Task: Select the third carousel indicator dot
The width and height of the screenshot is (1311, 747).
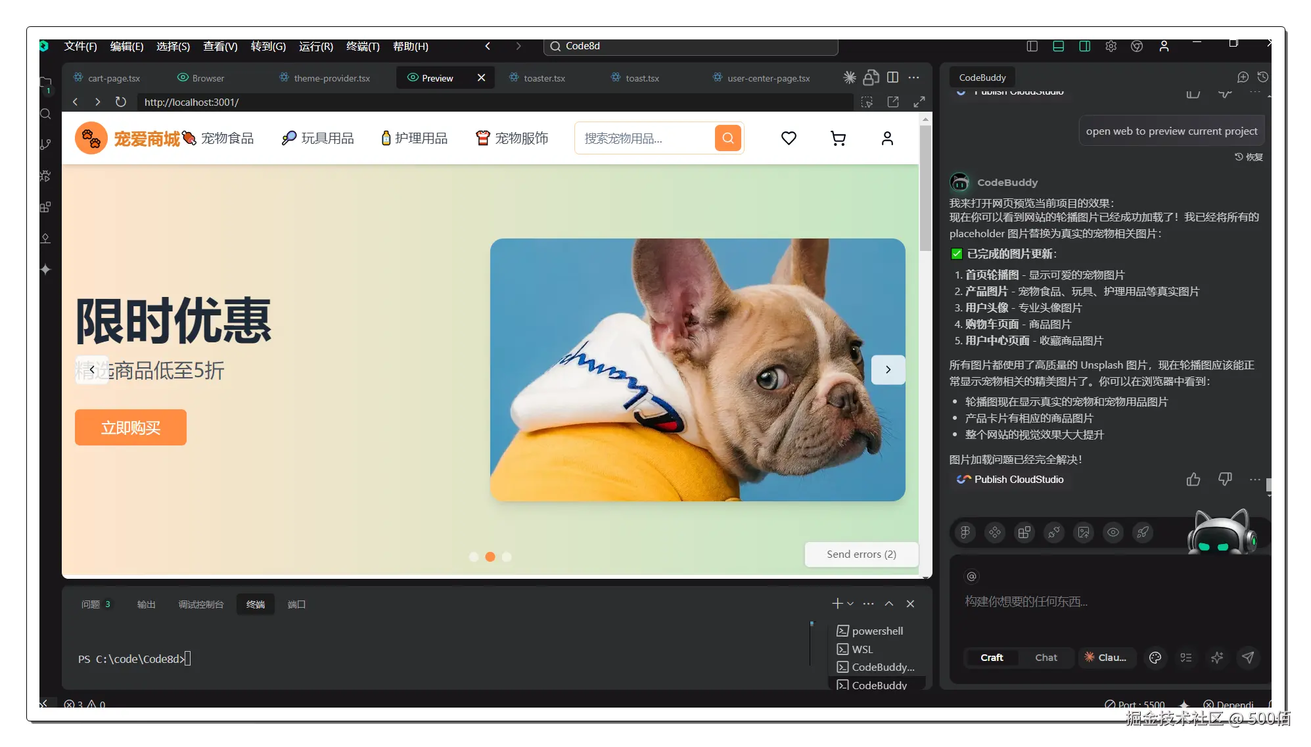Action: coord(507,556)
